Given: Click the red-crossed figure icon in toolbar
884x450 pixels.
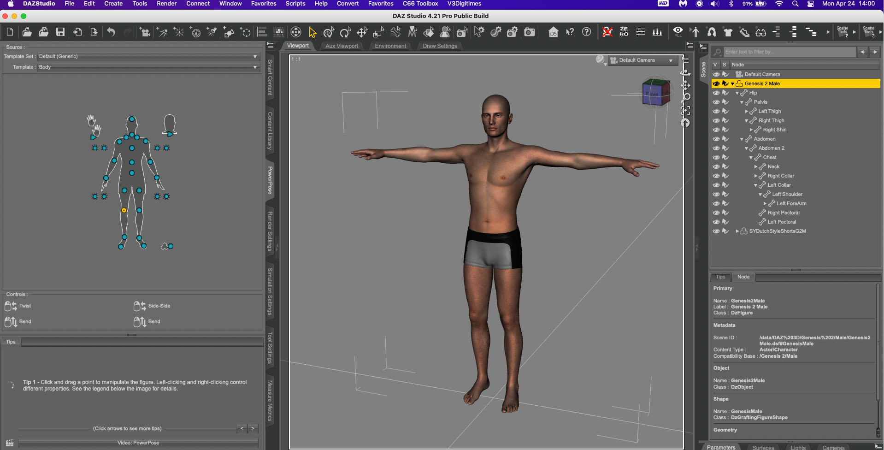Looking at the screenshot, I should click(607, 32).
